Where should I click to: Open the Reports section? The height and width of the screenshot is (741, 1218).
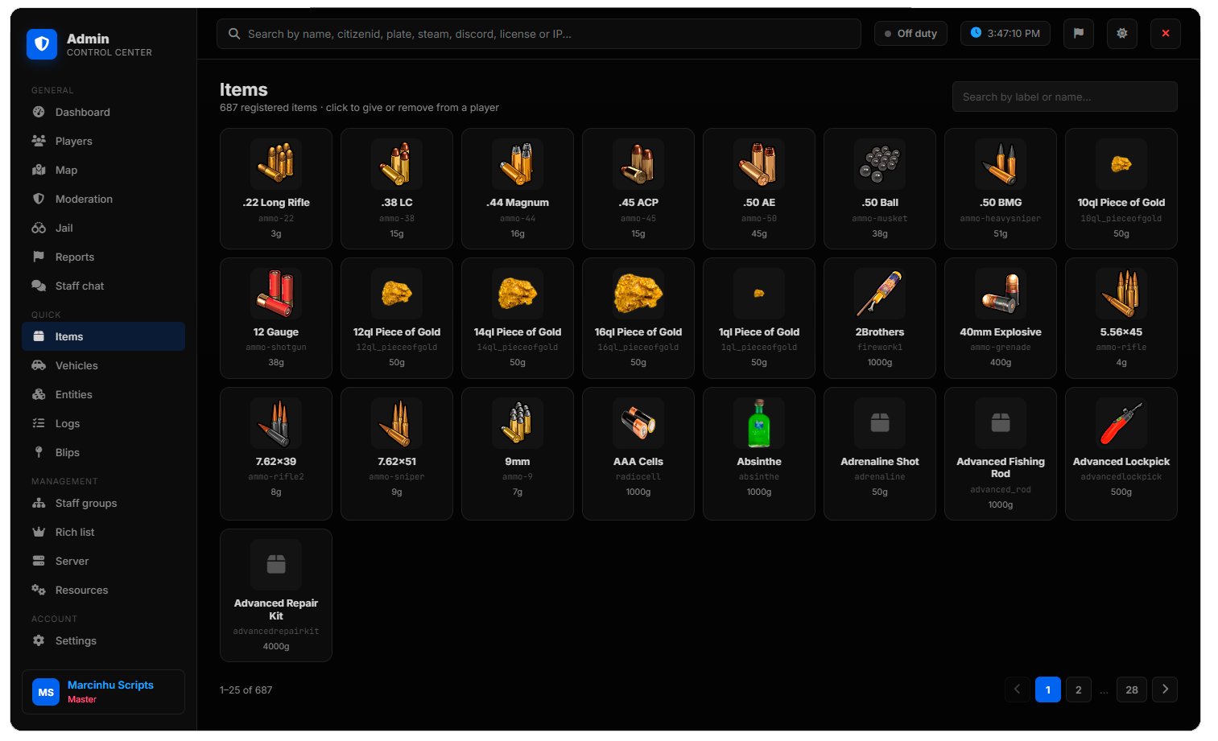(x=103, y=257)
